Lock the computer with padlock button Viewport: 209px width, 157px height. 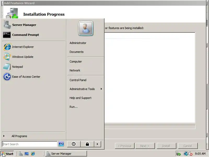[87, 144]
